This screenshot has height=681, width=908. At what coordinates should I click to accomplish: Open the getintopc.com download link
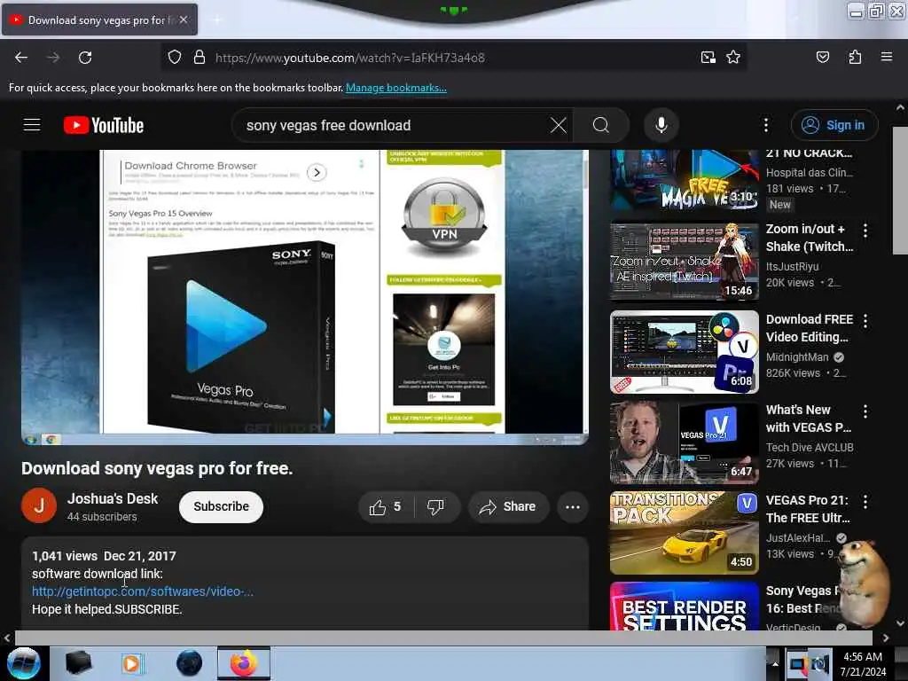(143, 591)
